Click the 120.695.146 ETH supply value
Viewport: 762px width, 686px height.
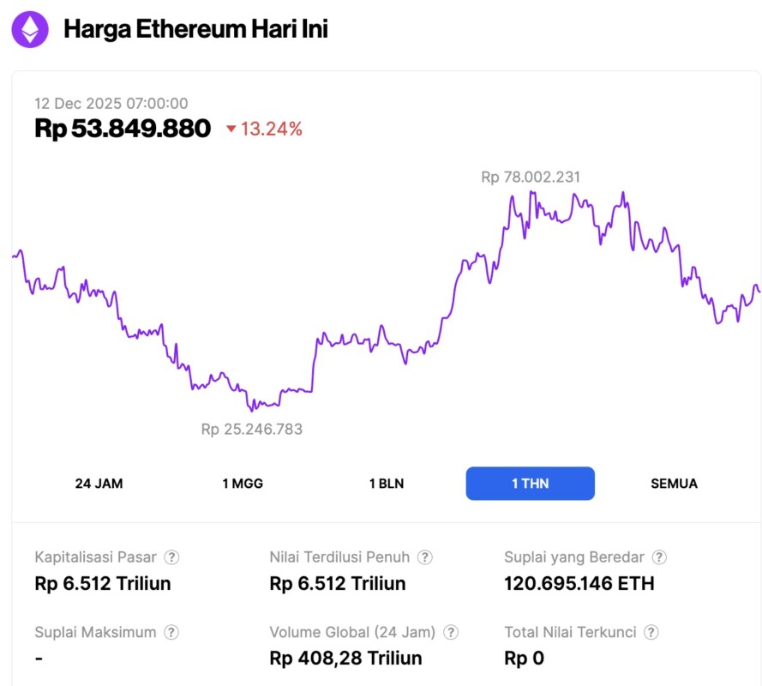tap(579, 583)
